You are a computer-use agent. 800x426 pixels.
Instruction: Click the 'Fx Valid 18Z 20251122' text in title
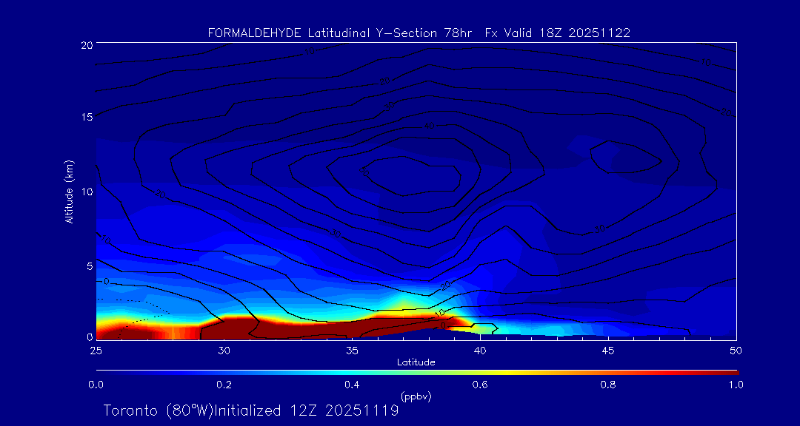click(557, 33)
